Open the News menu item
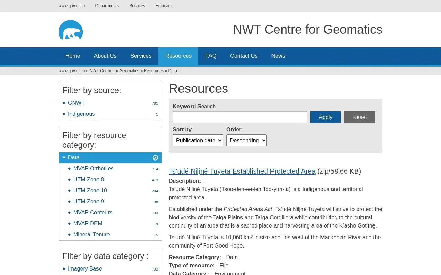The image size is (441, 275). tap(278, 56)
